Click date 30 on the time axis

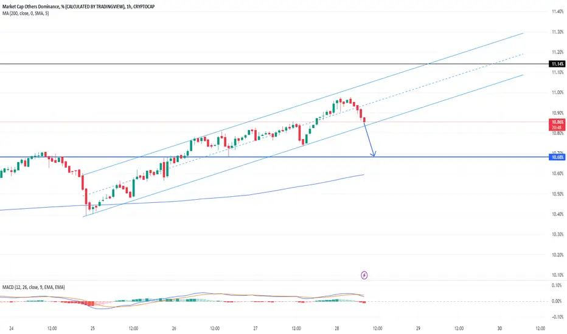(499, 329)
